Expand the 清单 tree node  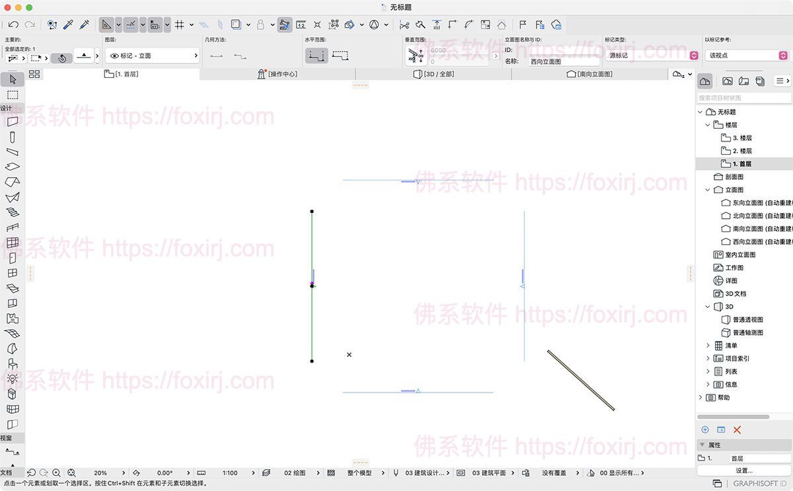point(708,346)
